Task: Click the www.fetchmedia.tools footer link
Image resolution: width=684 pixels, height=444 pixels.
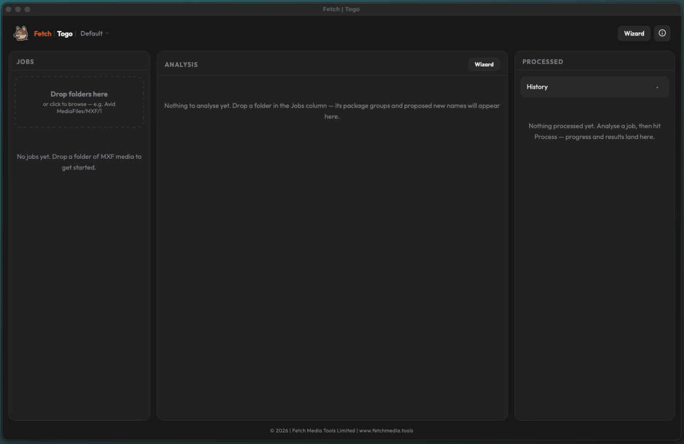Action: point(386,431)
